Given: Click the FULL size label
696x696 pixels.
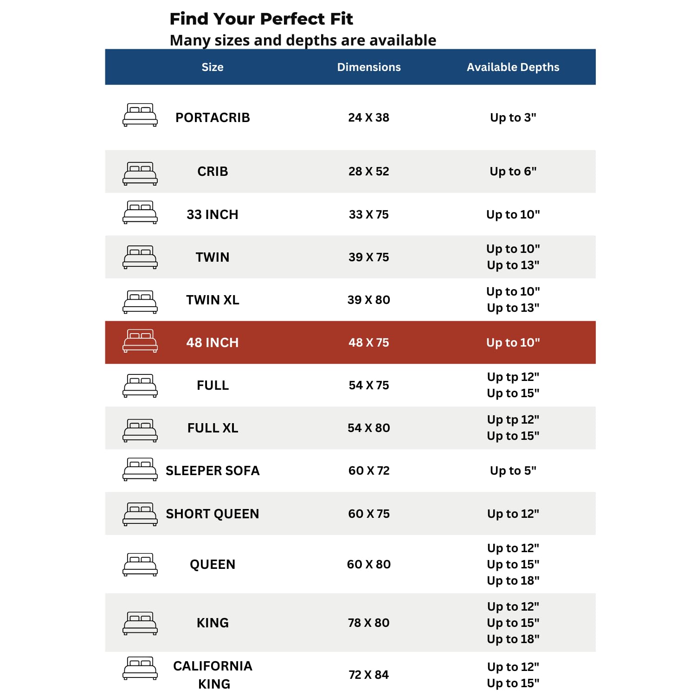Looking at the screenshot, I should pyautogui.click(x=213, y=385).
